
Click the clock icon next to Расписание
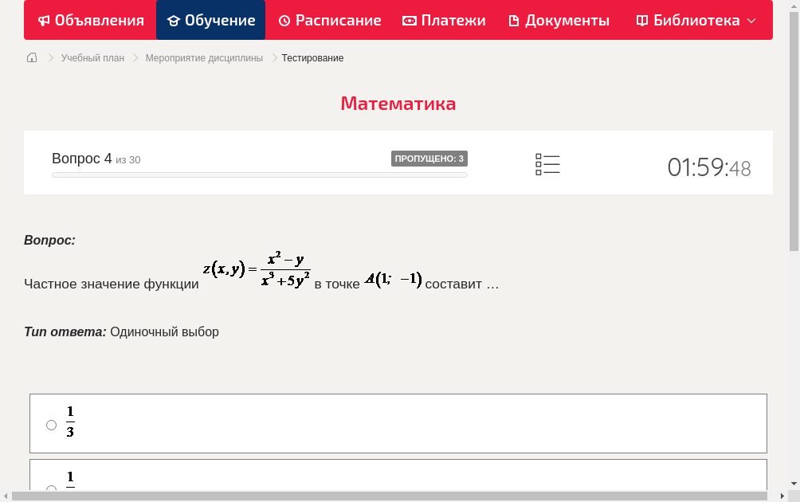[284, 20]
